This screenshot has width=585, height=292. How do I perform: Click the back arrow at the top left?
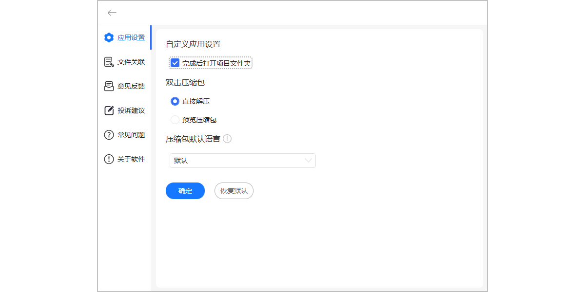(112, 13)
